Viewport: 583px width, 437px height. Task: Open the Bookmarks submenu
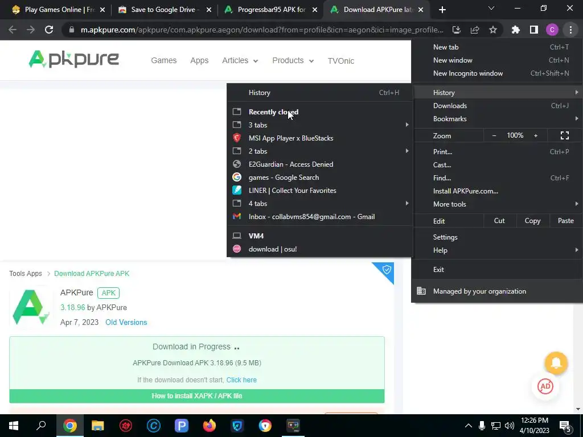pyautogui.click(x=497, y=119)
